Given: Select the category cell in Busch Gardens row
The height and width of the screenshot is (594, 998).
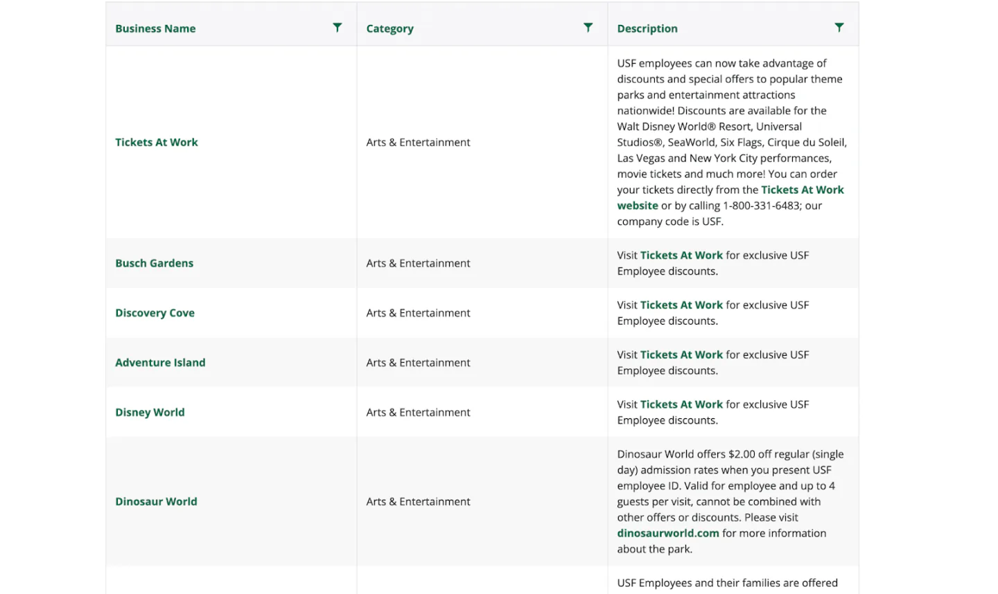Looking at the screenshot, I should 482,263.
